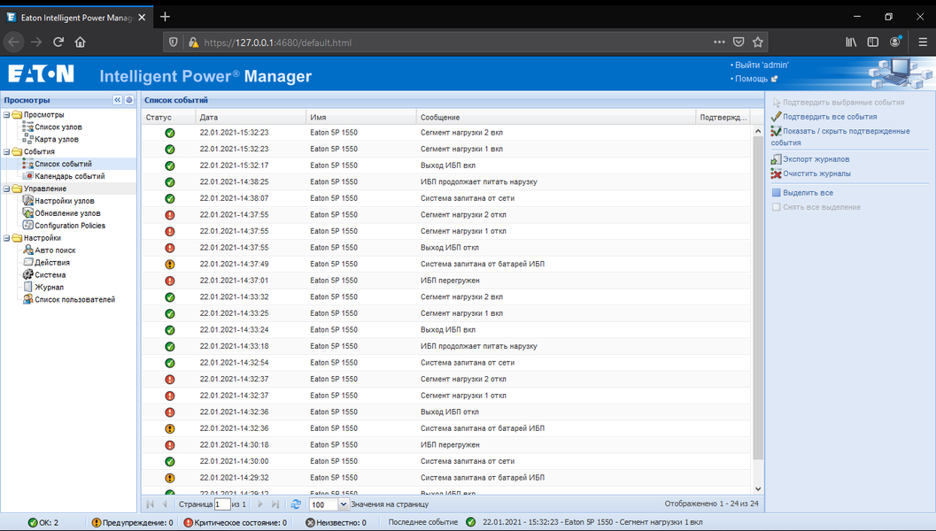Click red status icon of 14:37:01 event
Viewport: 936px width, 531px height.
coord(169,281)
